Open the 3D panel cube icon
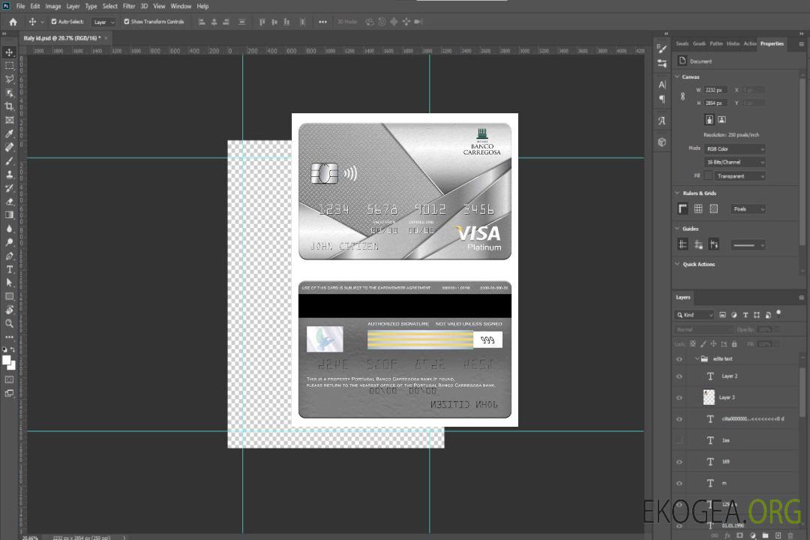 click(662, 142)
